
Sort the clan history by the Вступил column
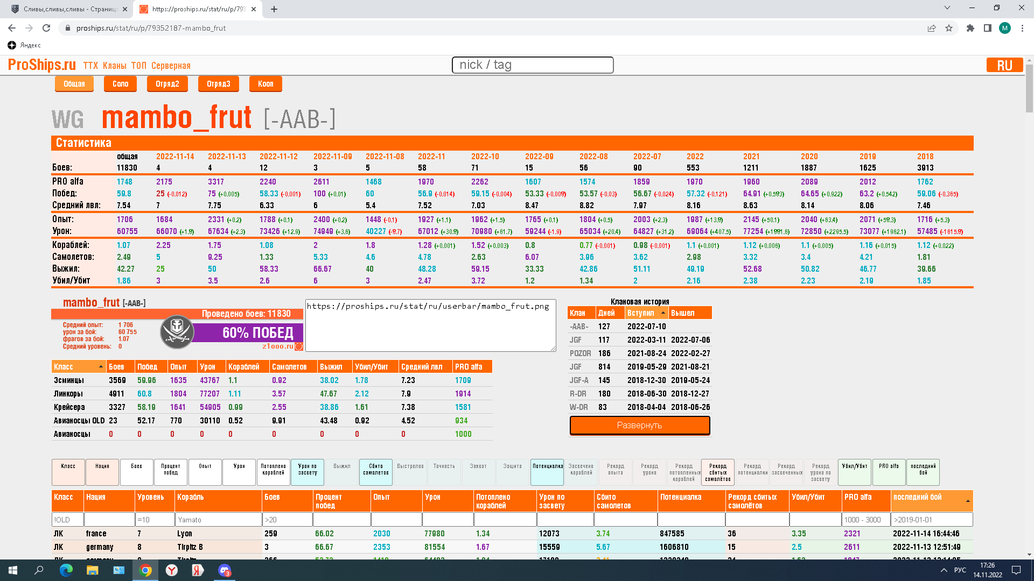click(645, 313)
